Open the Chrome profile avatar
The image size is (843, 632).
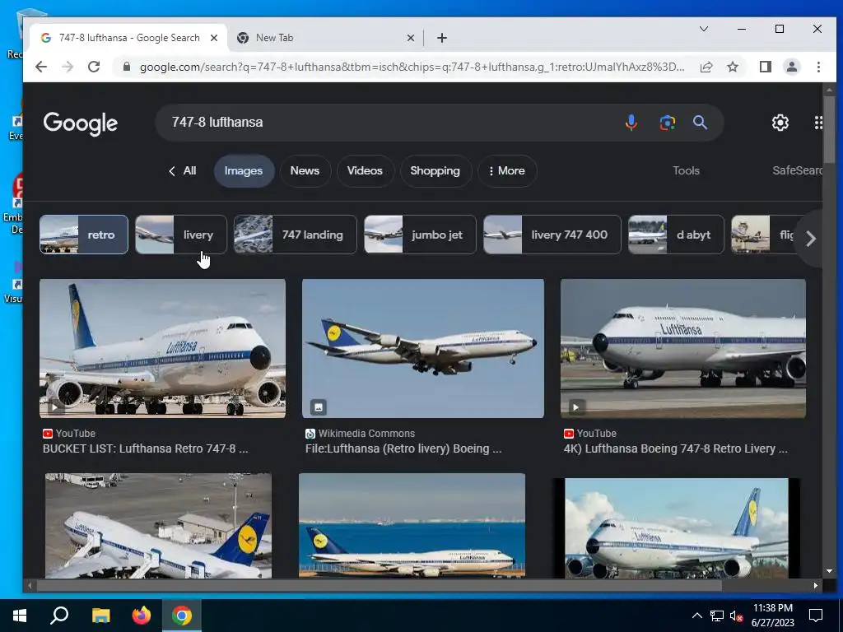coord(791,67)
